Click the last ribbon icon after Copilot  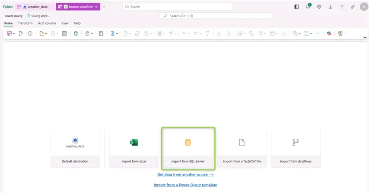340,33
